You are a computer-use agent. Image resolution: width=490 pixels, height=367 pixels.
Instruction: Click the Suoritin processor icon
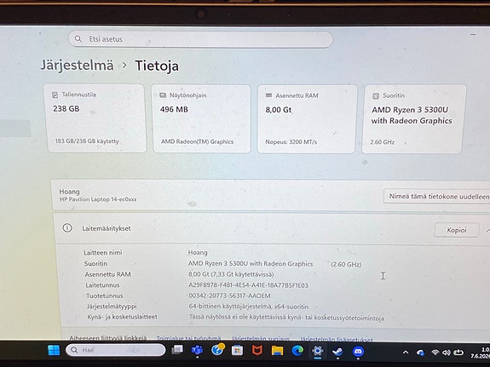pos(376,96)
